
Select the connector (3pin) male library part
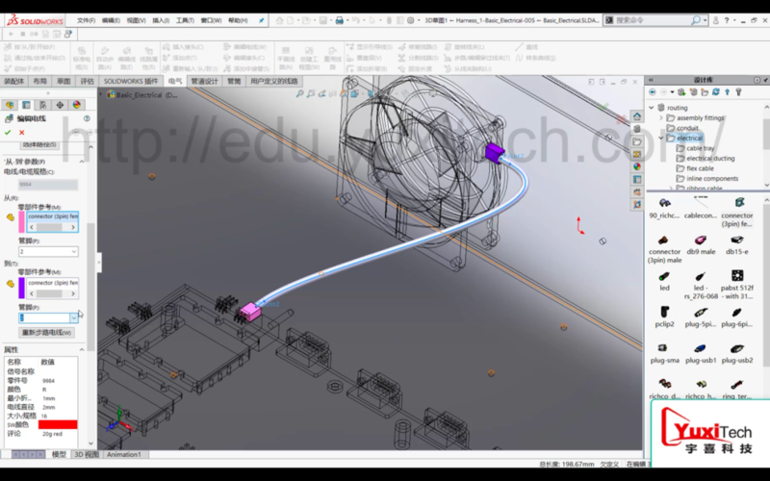664,249
